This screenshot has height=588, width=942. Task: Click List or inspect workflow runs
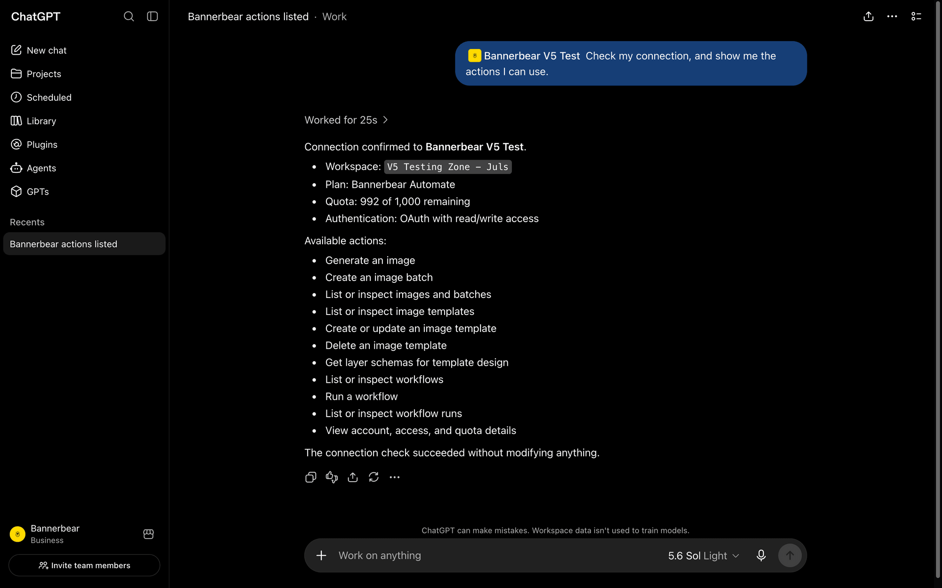pyautogui.click(x=394, y=413)
